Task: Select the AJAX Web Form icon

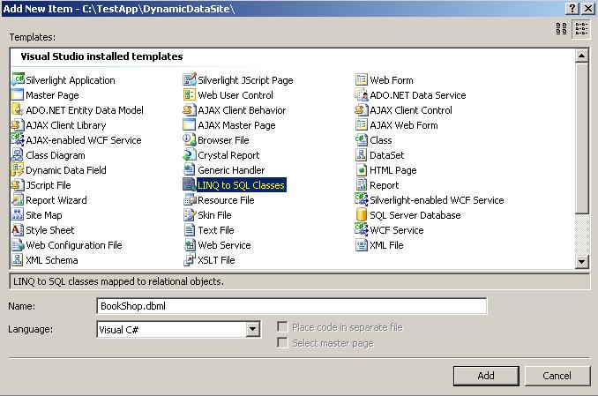Action: tap(362, 124)
